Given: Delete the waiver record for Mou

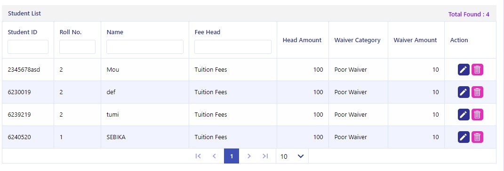Looking at the screenshot, I should (477, 69).
